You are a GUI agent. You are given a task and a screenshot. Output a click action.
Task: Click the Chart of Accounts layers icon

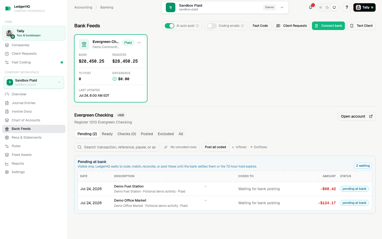tap(7, 120)
